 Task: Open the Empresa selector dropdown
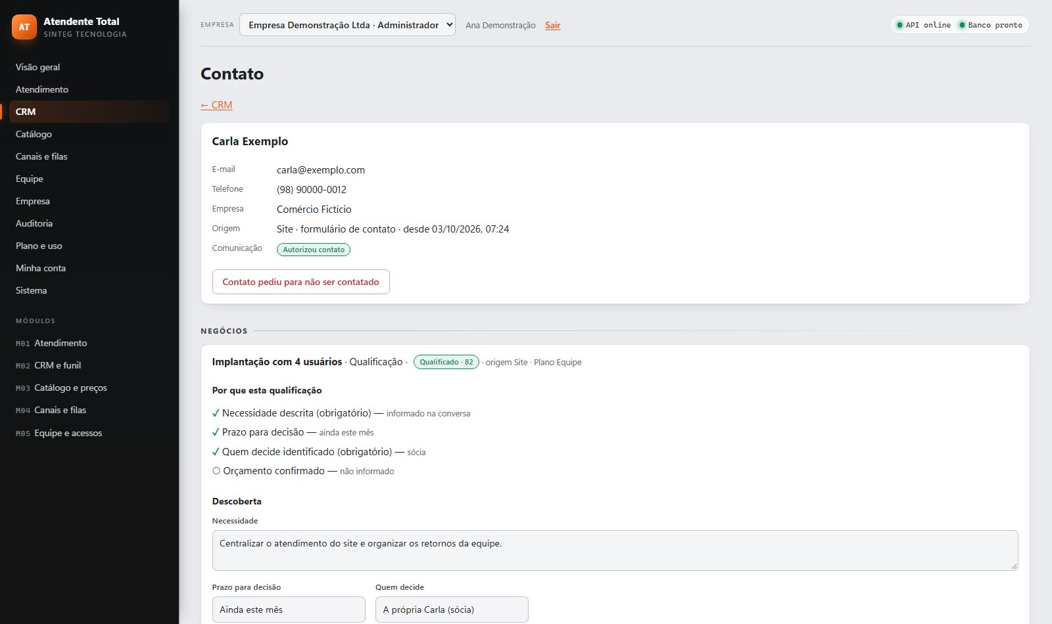point(347,25)
